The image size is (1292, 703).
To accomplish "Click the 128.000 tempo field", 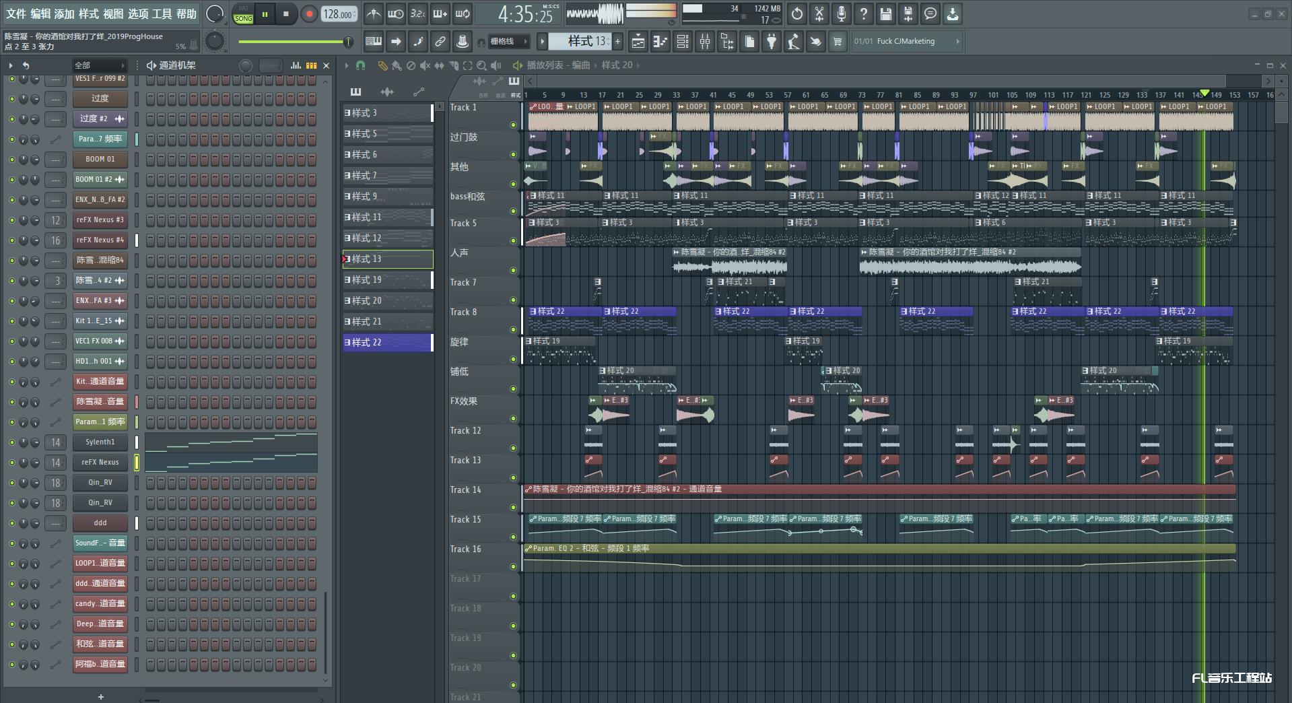I will pos(339,13).
